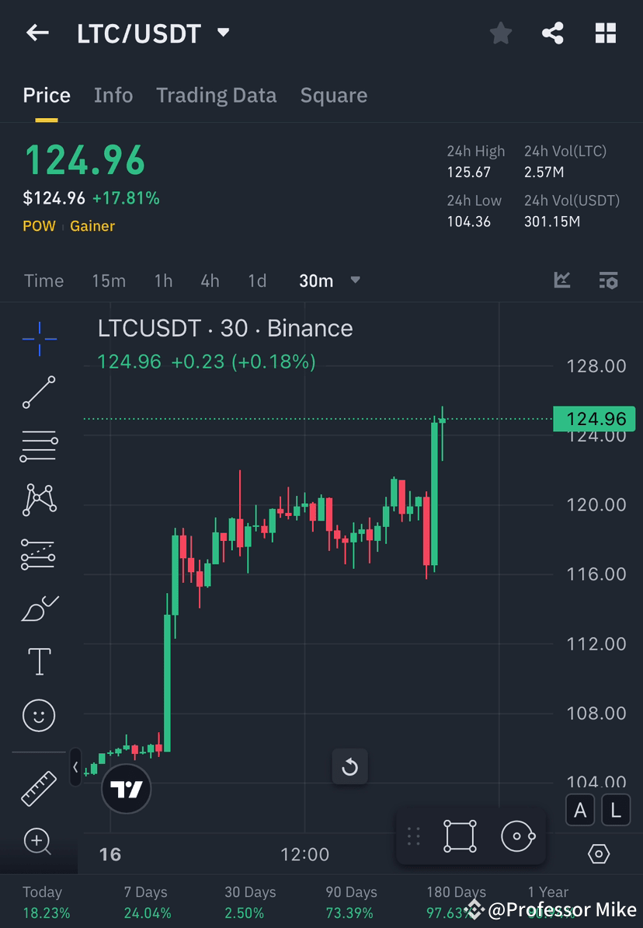643x928 pixels.
Task: Toggle alerts with the A button
Action: (x=580, y=810)
